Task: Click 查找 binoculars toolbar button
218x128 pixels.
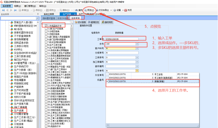Action: point(79,10)
